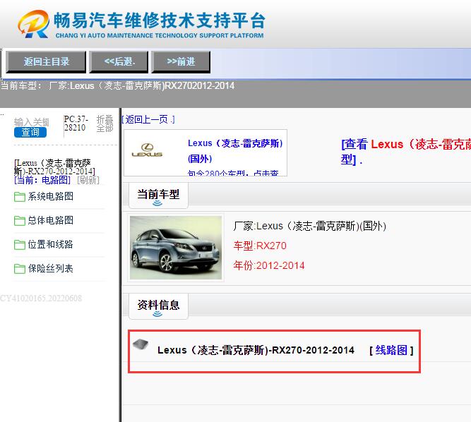Select the 位置和线路 tree item

50,244
